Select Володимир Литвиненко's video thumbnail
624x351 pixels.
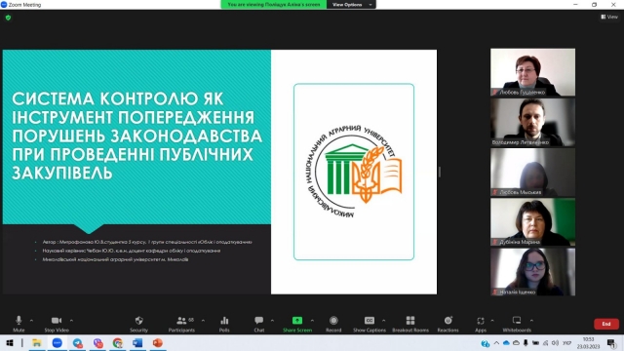pos(532,122)
